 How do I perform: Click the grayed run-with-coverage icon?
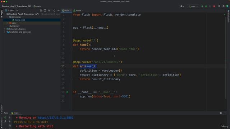pos(210,6)
